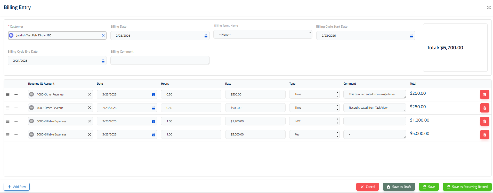
Task: Open calendar for Billing Cycle Start Date
Action: click(x=411, y=36)
